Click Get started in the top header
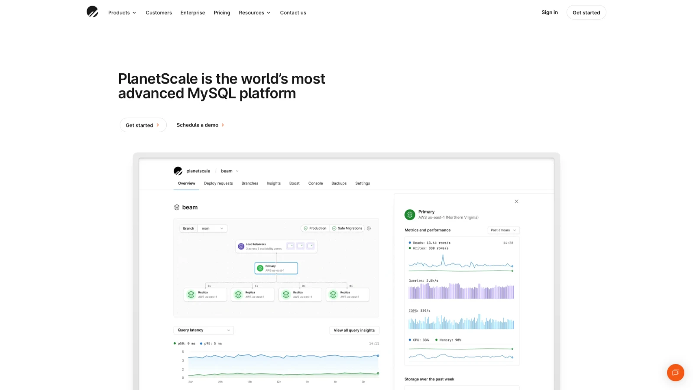Image resolution: width=693 pixels, height=390 pixels. click(x=586, y=13)
